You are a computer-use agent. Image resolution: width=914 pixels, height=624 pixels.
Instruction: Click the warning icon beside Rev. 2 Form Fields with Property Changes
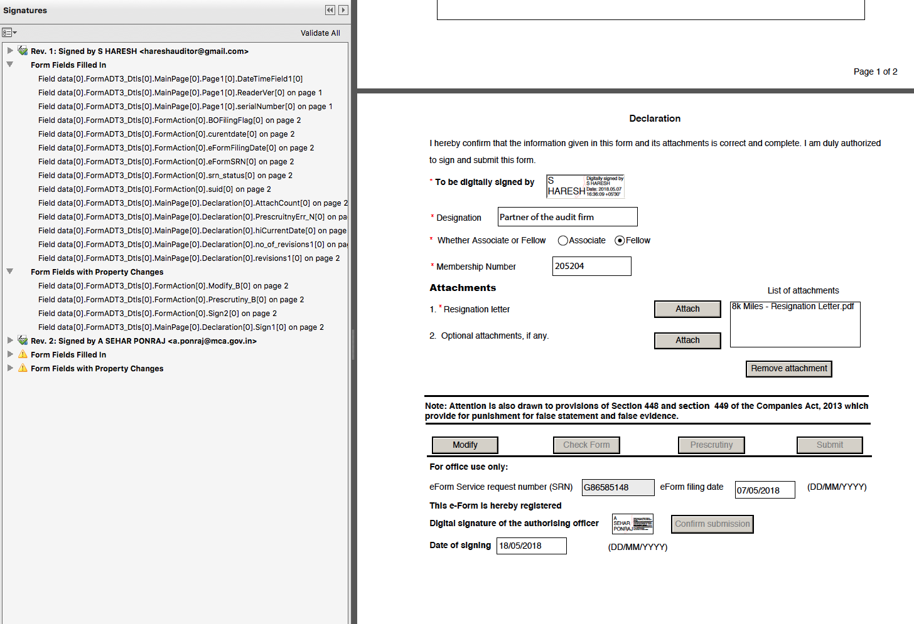point(23,368)
